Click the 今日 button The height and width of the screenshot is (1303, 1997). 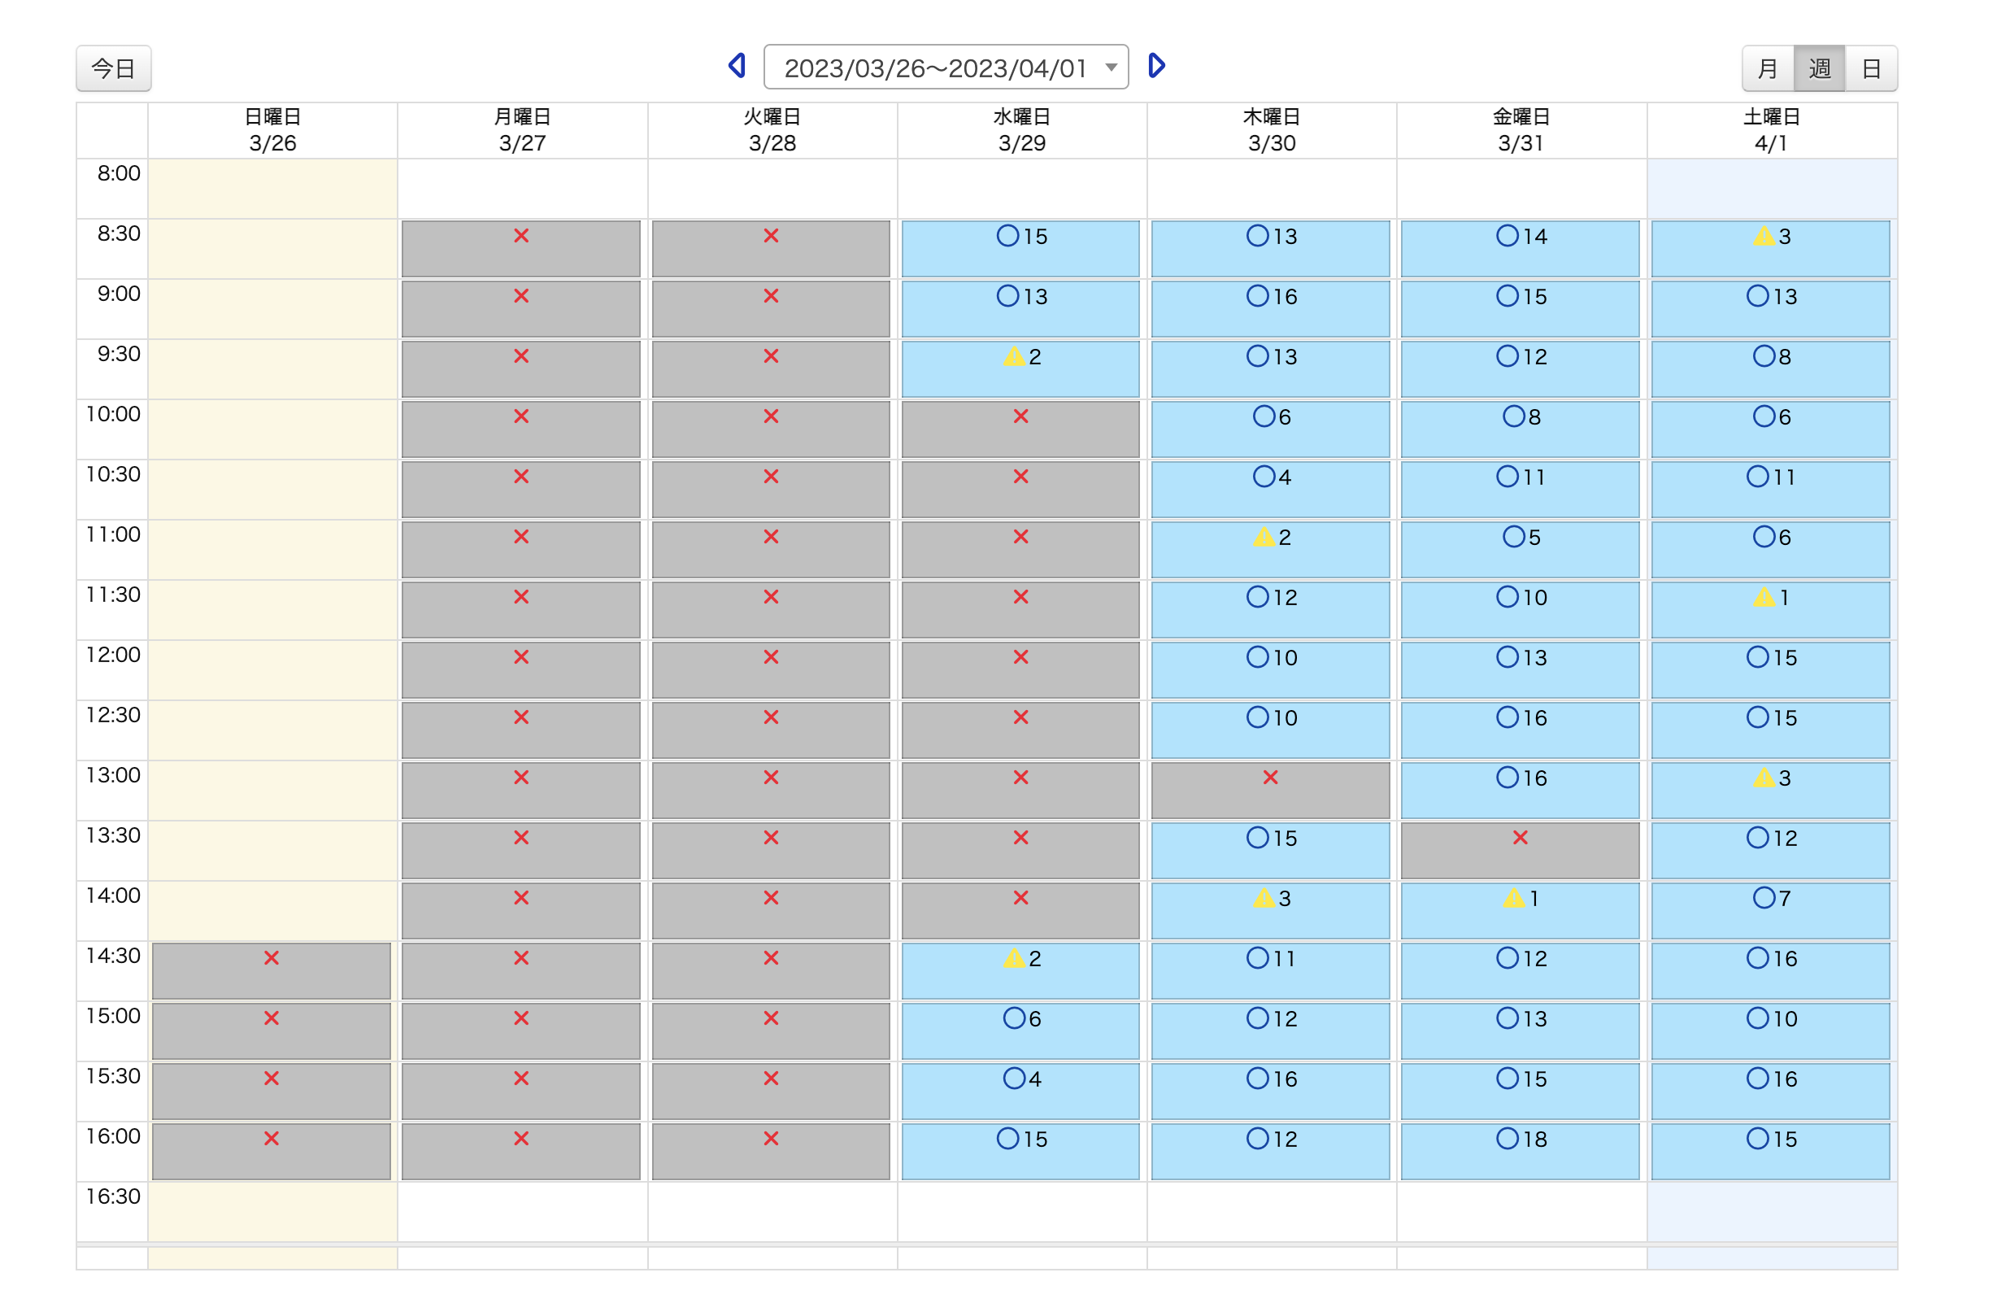pos(113,68)
